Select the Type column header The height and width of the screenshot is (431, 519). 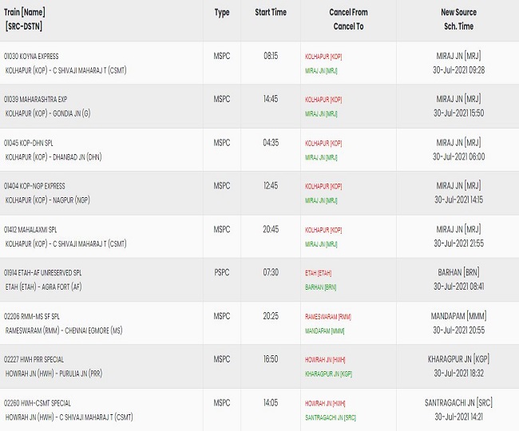click(x=222, y=13)
